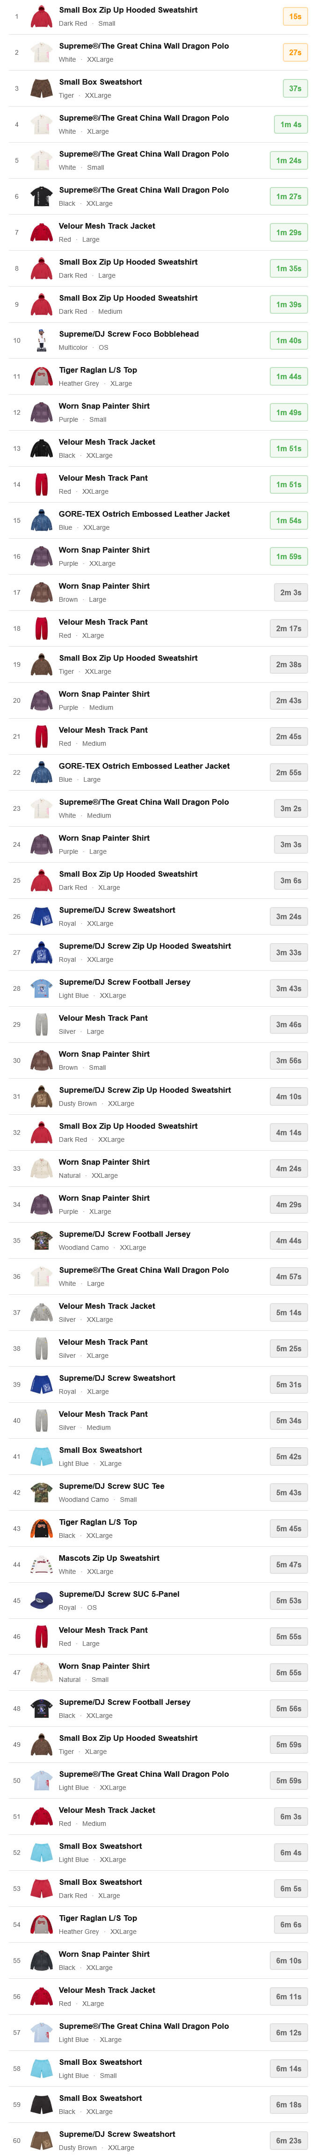
Task: Click the Black Tiger Raglan L/S Top thumbnail
Action: pyautogui.click(x=41, y=1528)
